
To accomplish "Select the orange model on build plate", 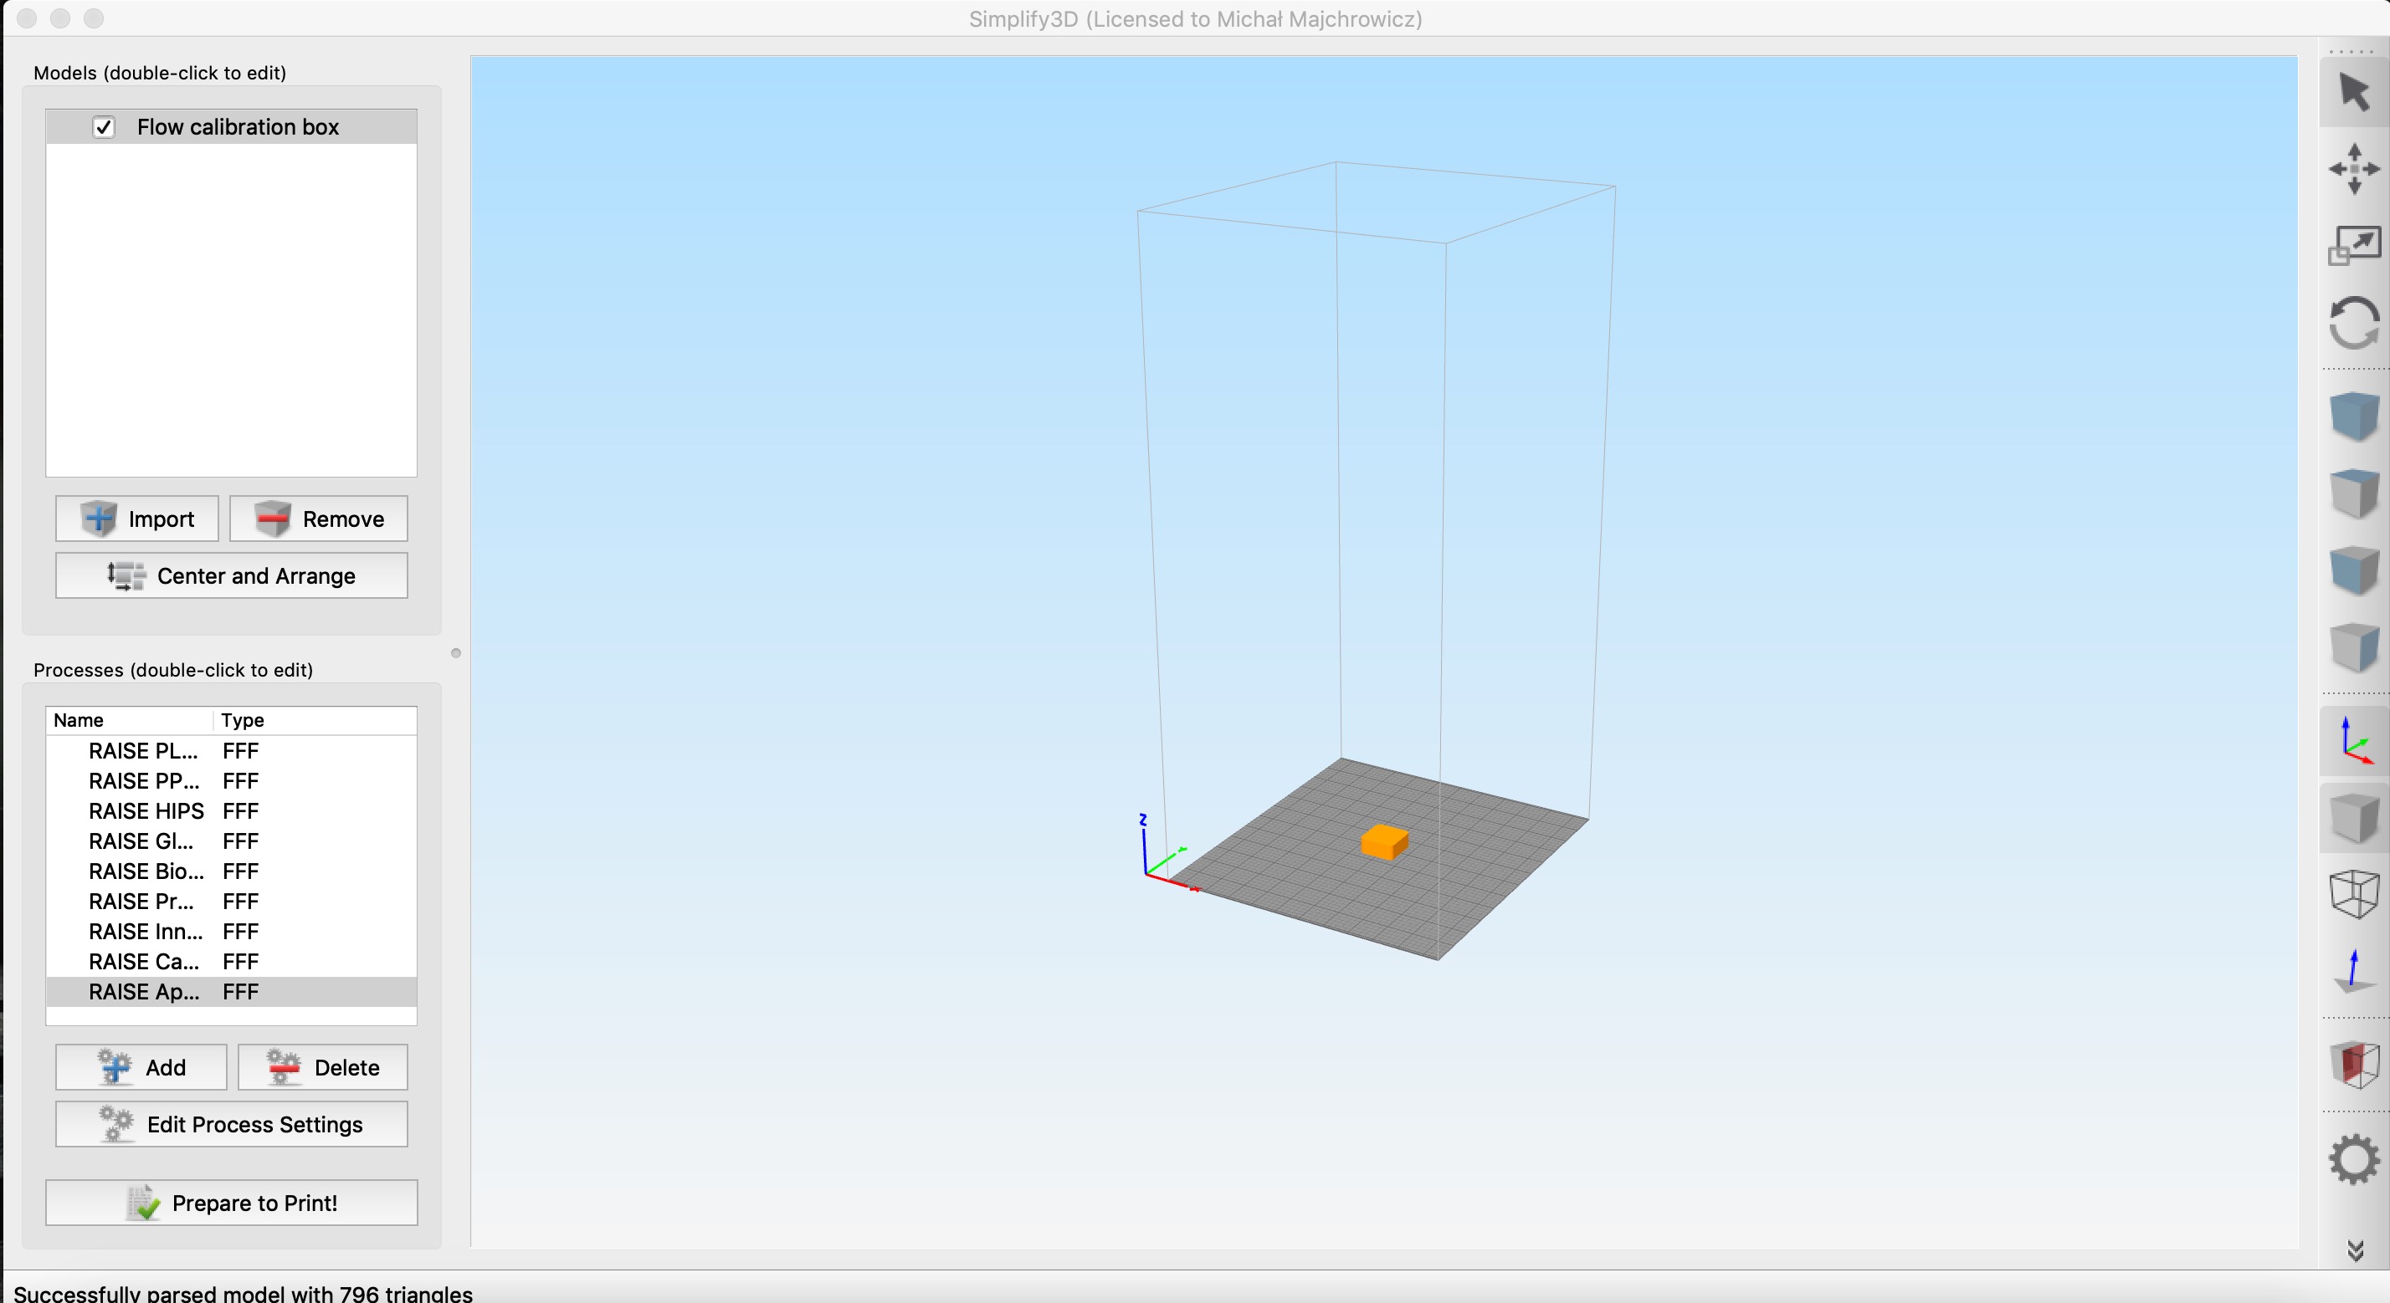I will click(1384, 842).
